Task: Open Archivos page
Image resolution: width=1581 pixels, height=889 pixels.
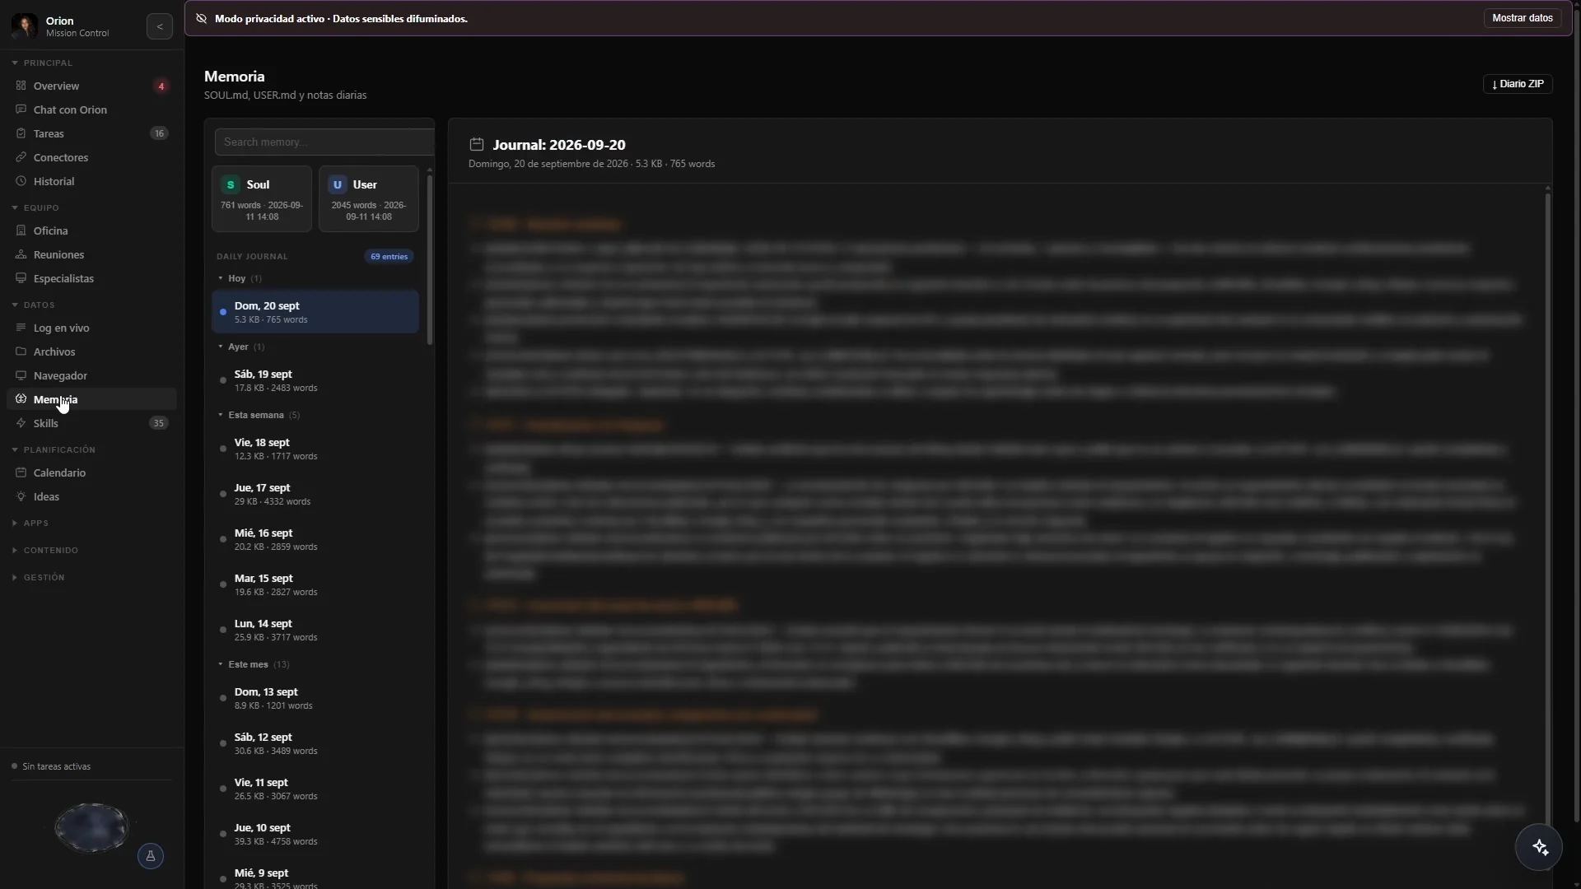Action: (x=91, y=351)
